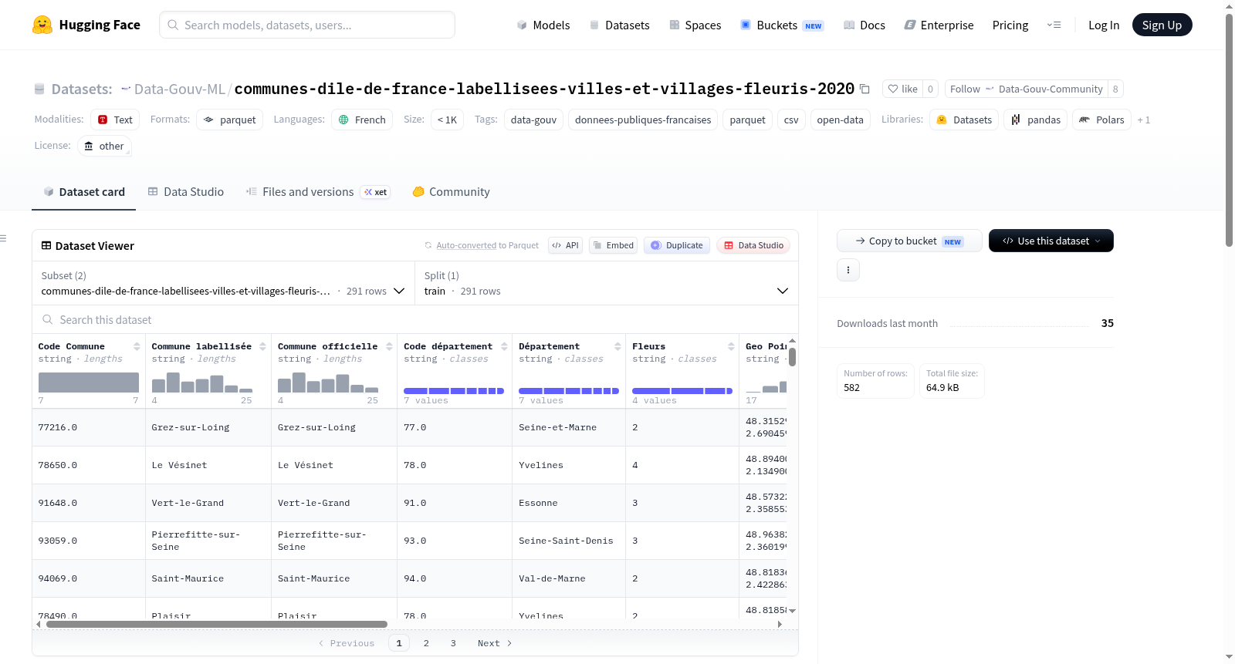Click the Log In link
This screenshot has height=664, width=1235.
point(1104,25)
